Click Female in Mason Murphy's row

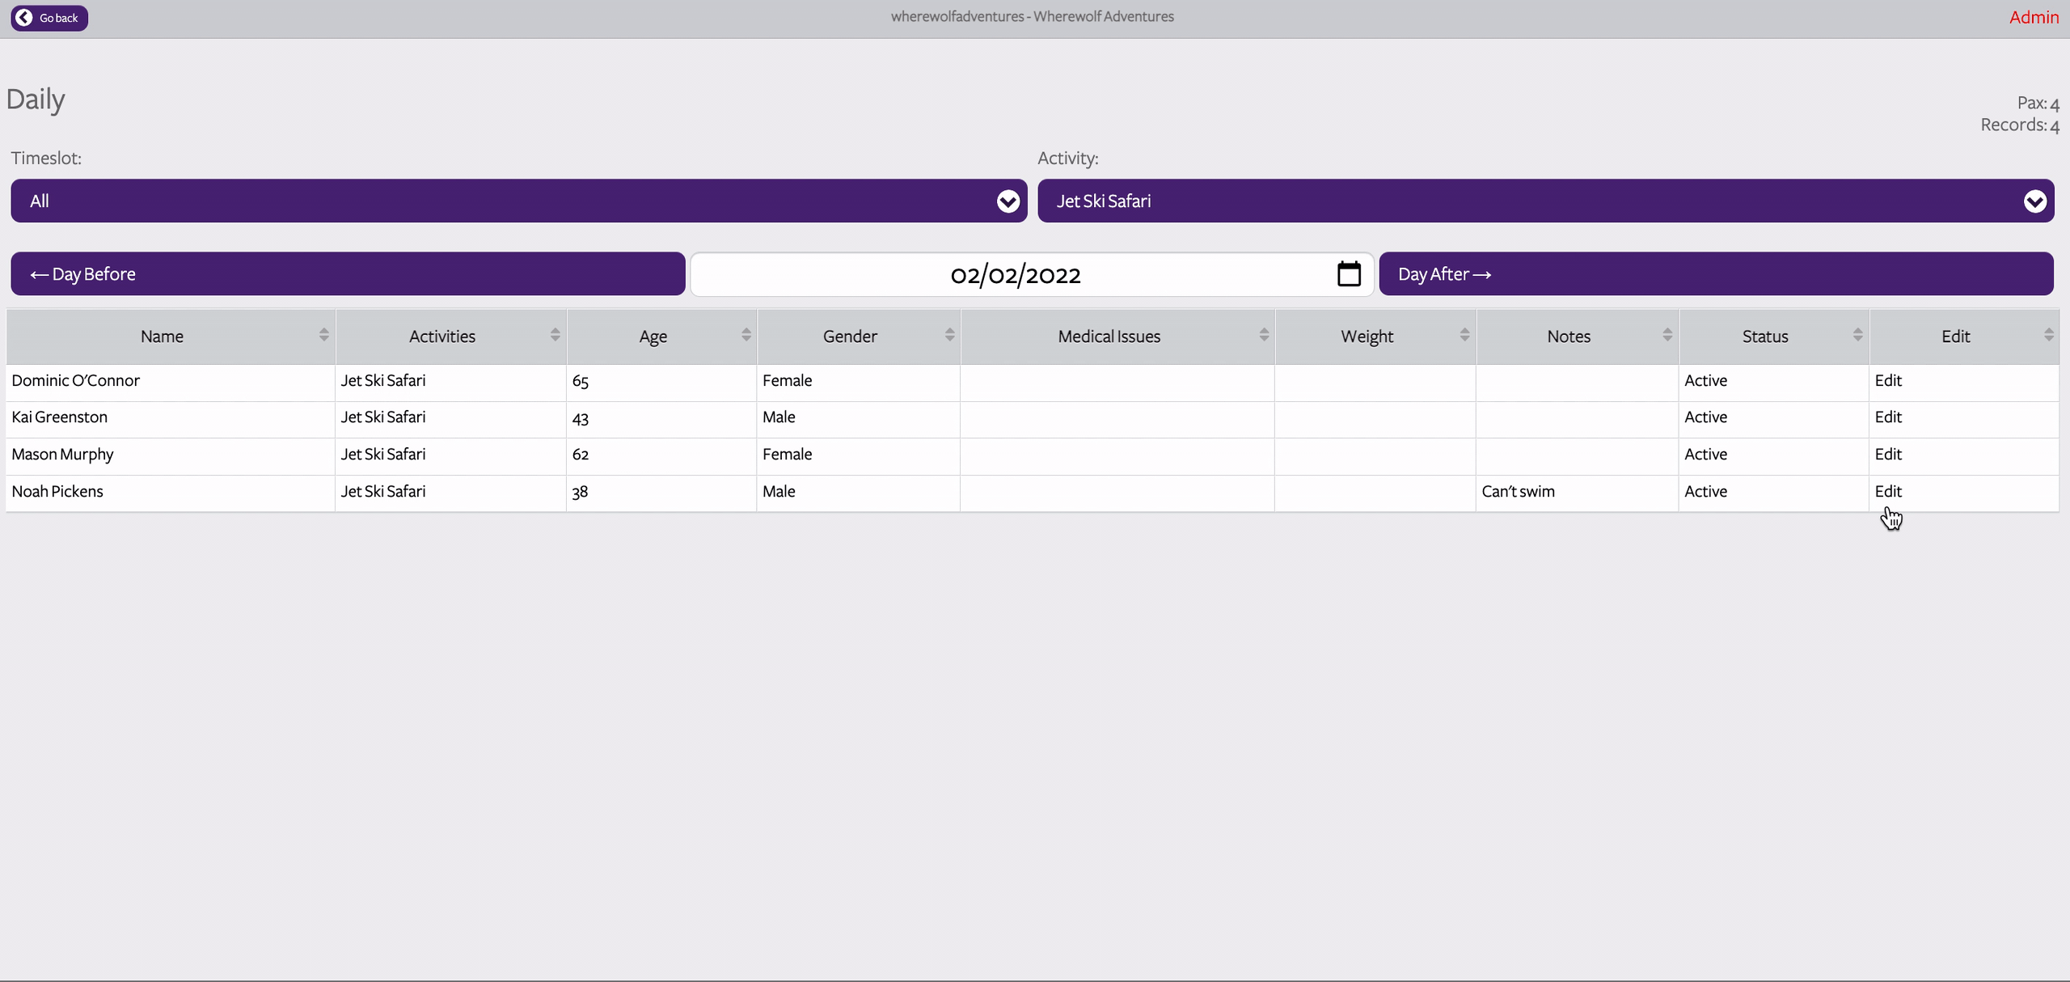pos(787,454)
